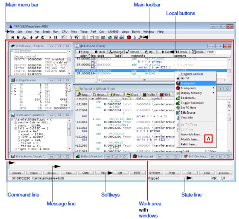Click the light bulb help icon in toolbar

(71, 37)
